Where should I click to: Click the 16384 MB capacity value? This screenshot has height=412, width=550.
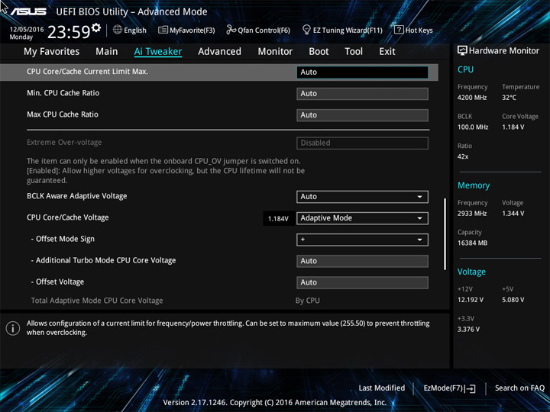pyautogui.click(x=472, y=243)
